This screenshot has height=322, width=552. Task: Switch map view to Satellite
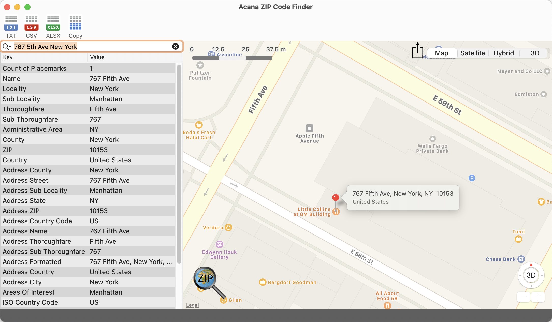tap(473, 53)
